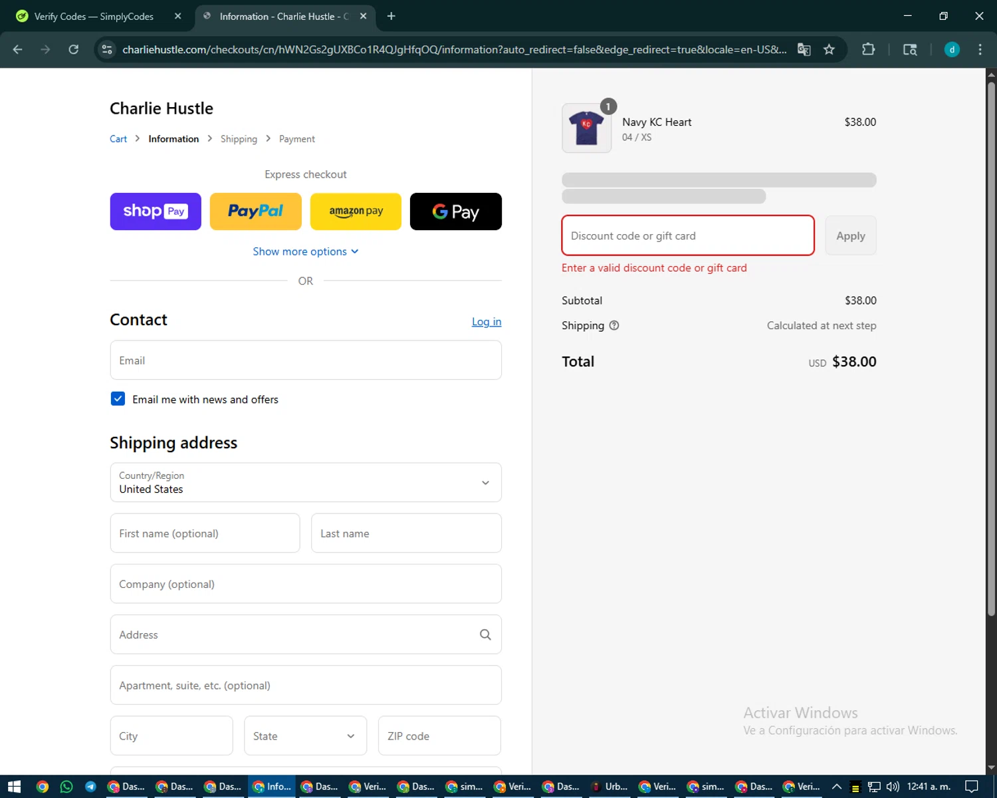Open volume control in system tray
This screenshot has height=798, width=997.
coord(893,787)
